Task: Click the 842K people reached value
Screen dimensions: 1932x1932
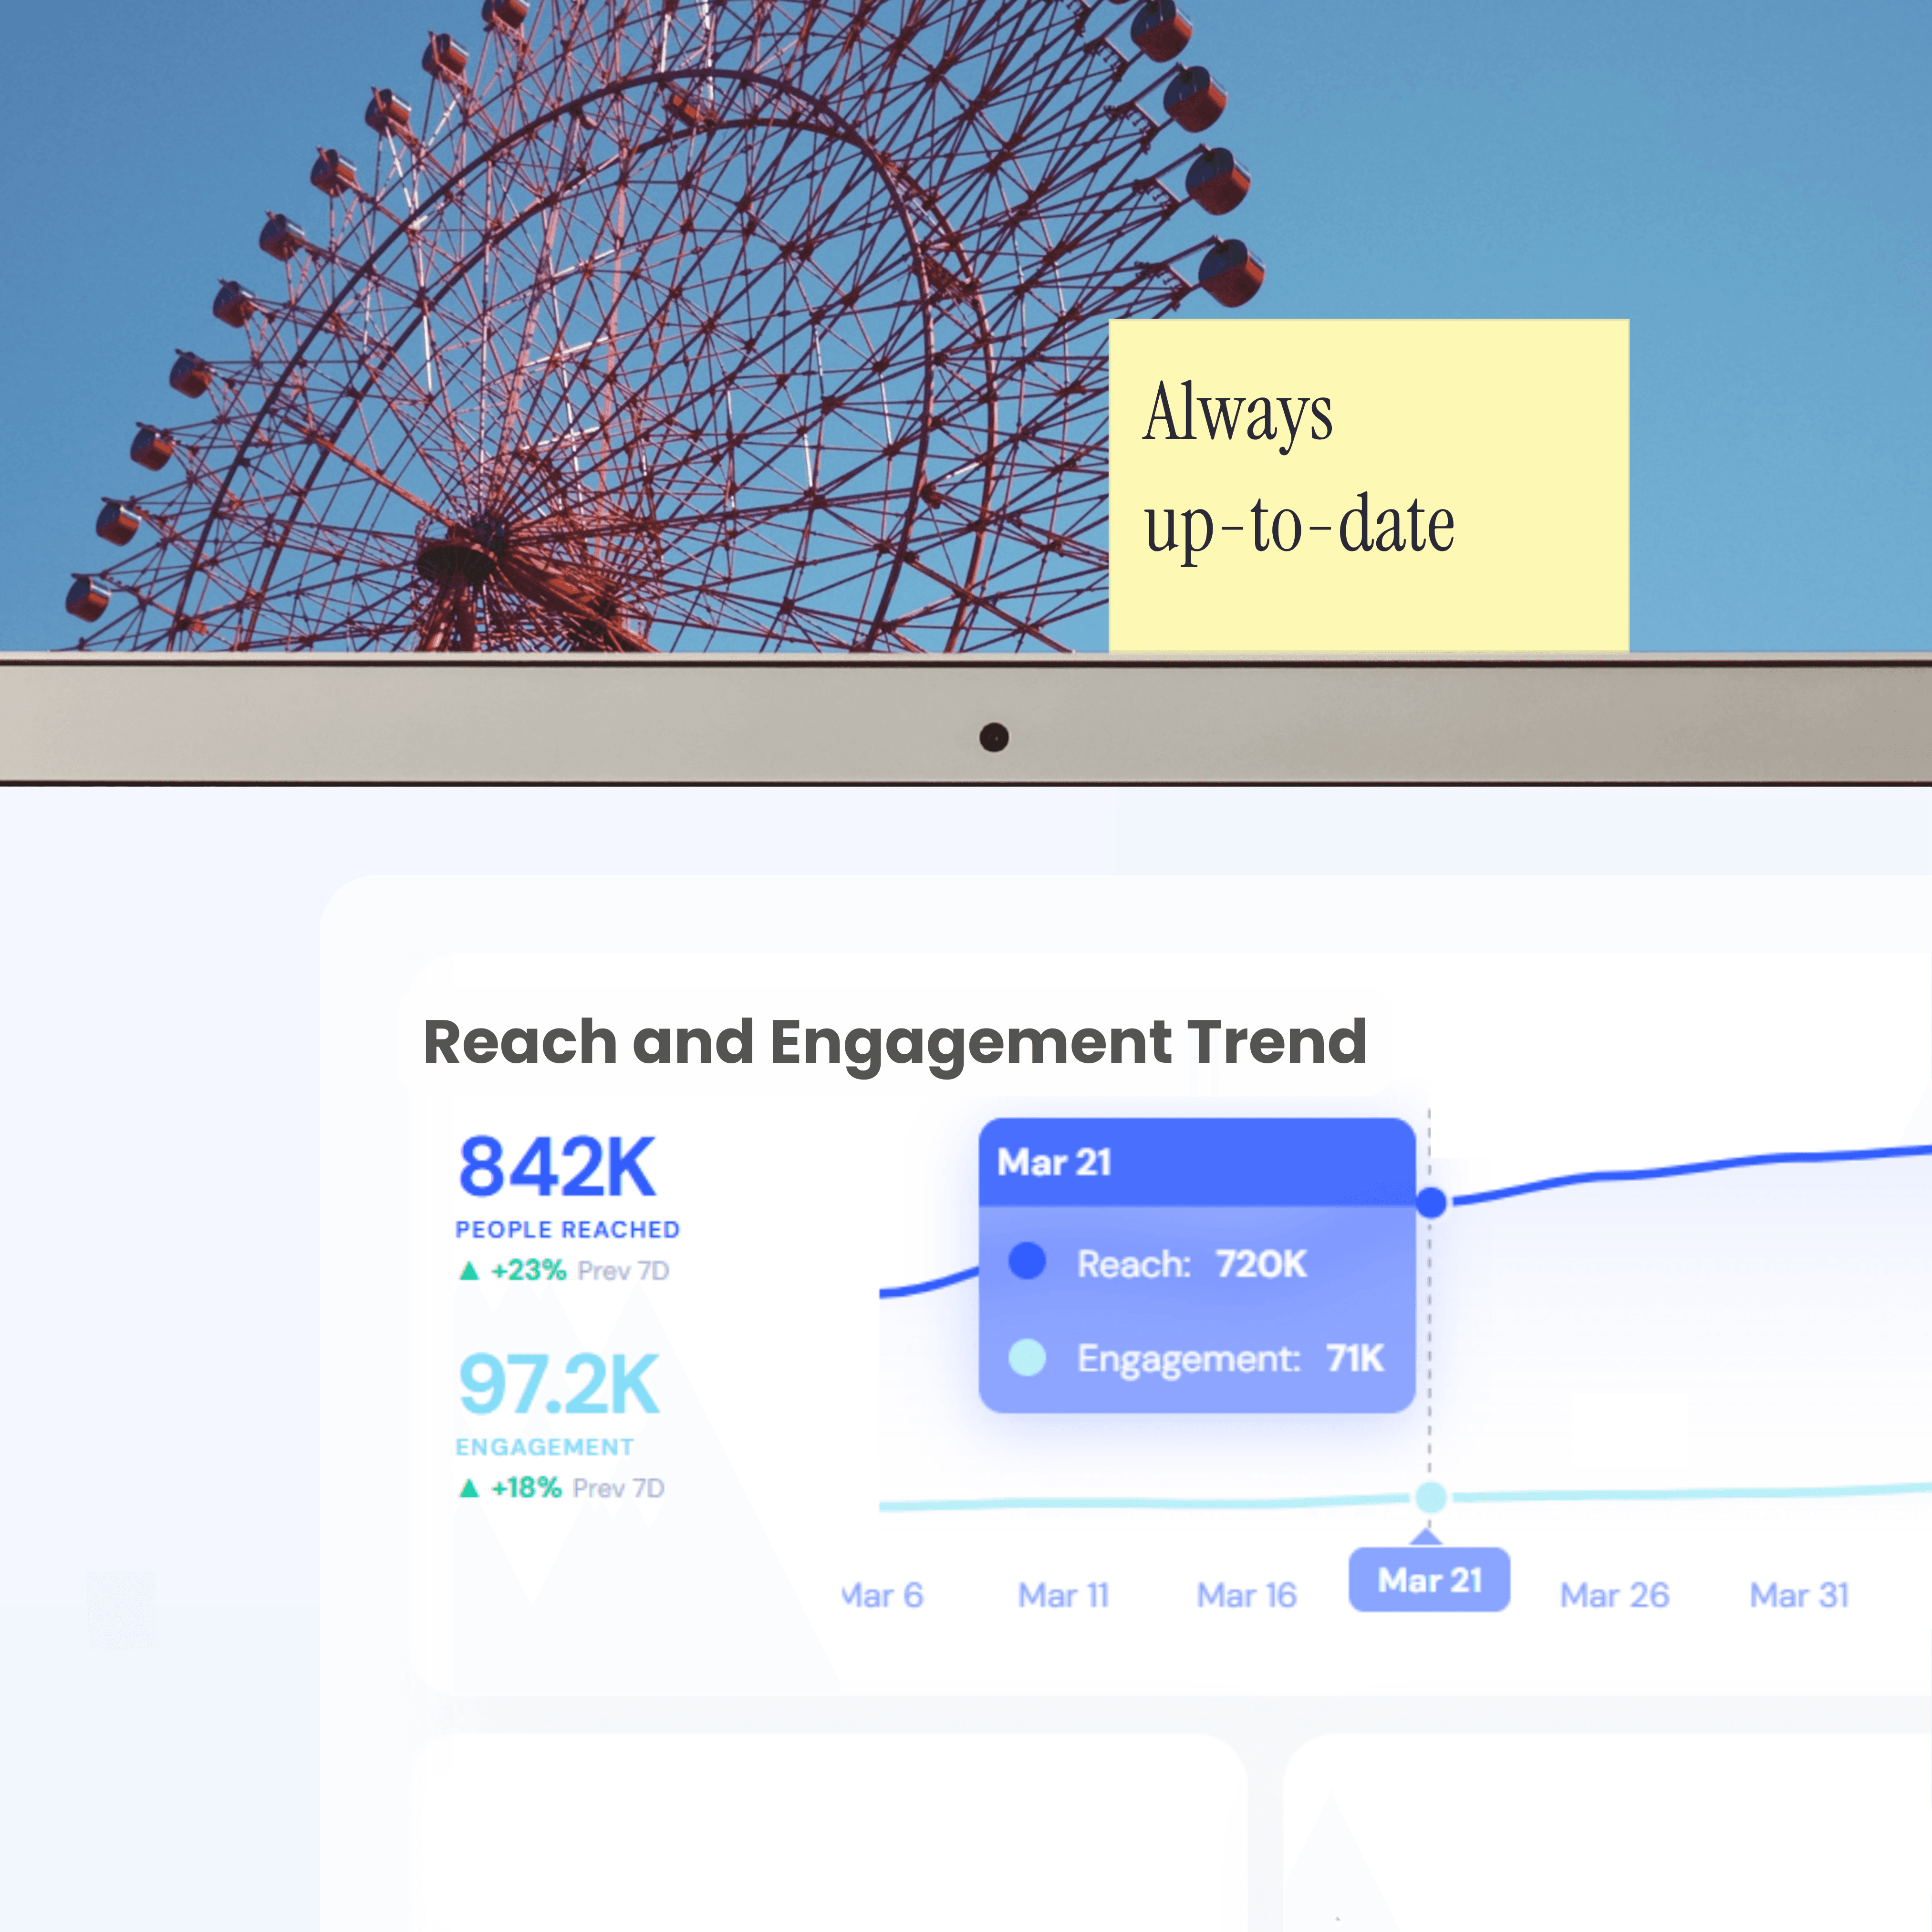Action: point(557,1166)
